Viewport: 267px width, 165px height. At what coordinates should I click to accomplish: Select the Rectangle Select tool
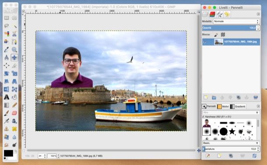pos(7,18)
